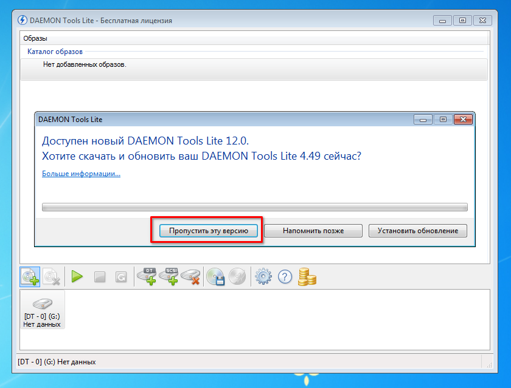The width and height of the screenshot is (511, 388).
Task: Close the DAEMON Tools Lite update dialog
Action: coord(464,120)
